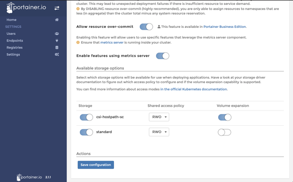Click the Home house icon
The height and width of the screenshot is (182, 293).
(57, 20)
